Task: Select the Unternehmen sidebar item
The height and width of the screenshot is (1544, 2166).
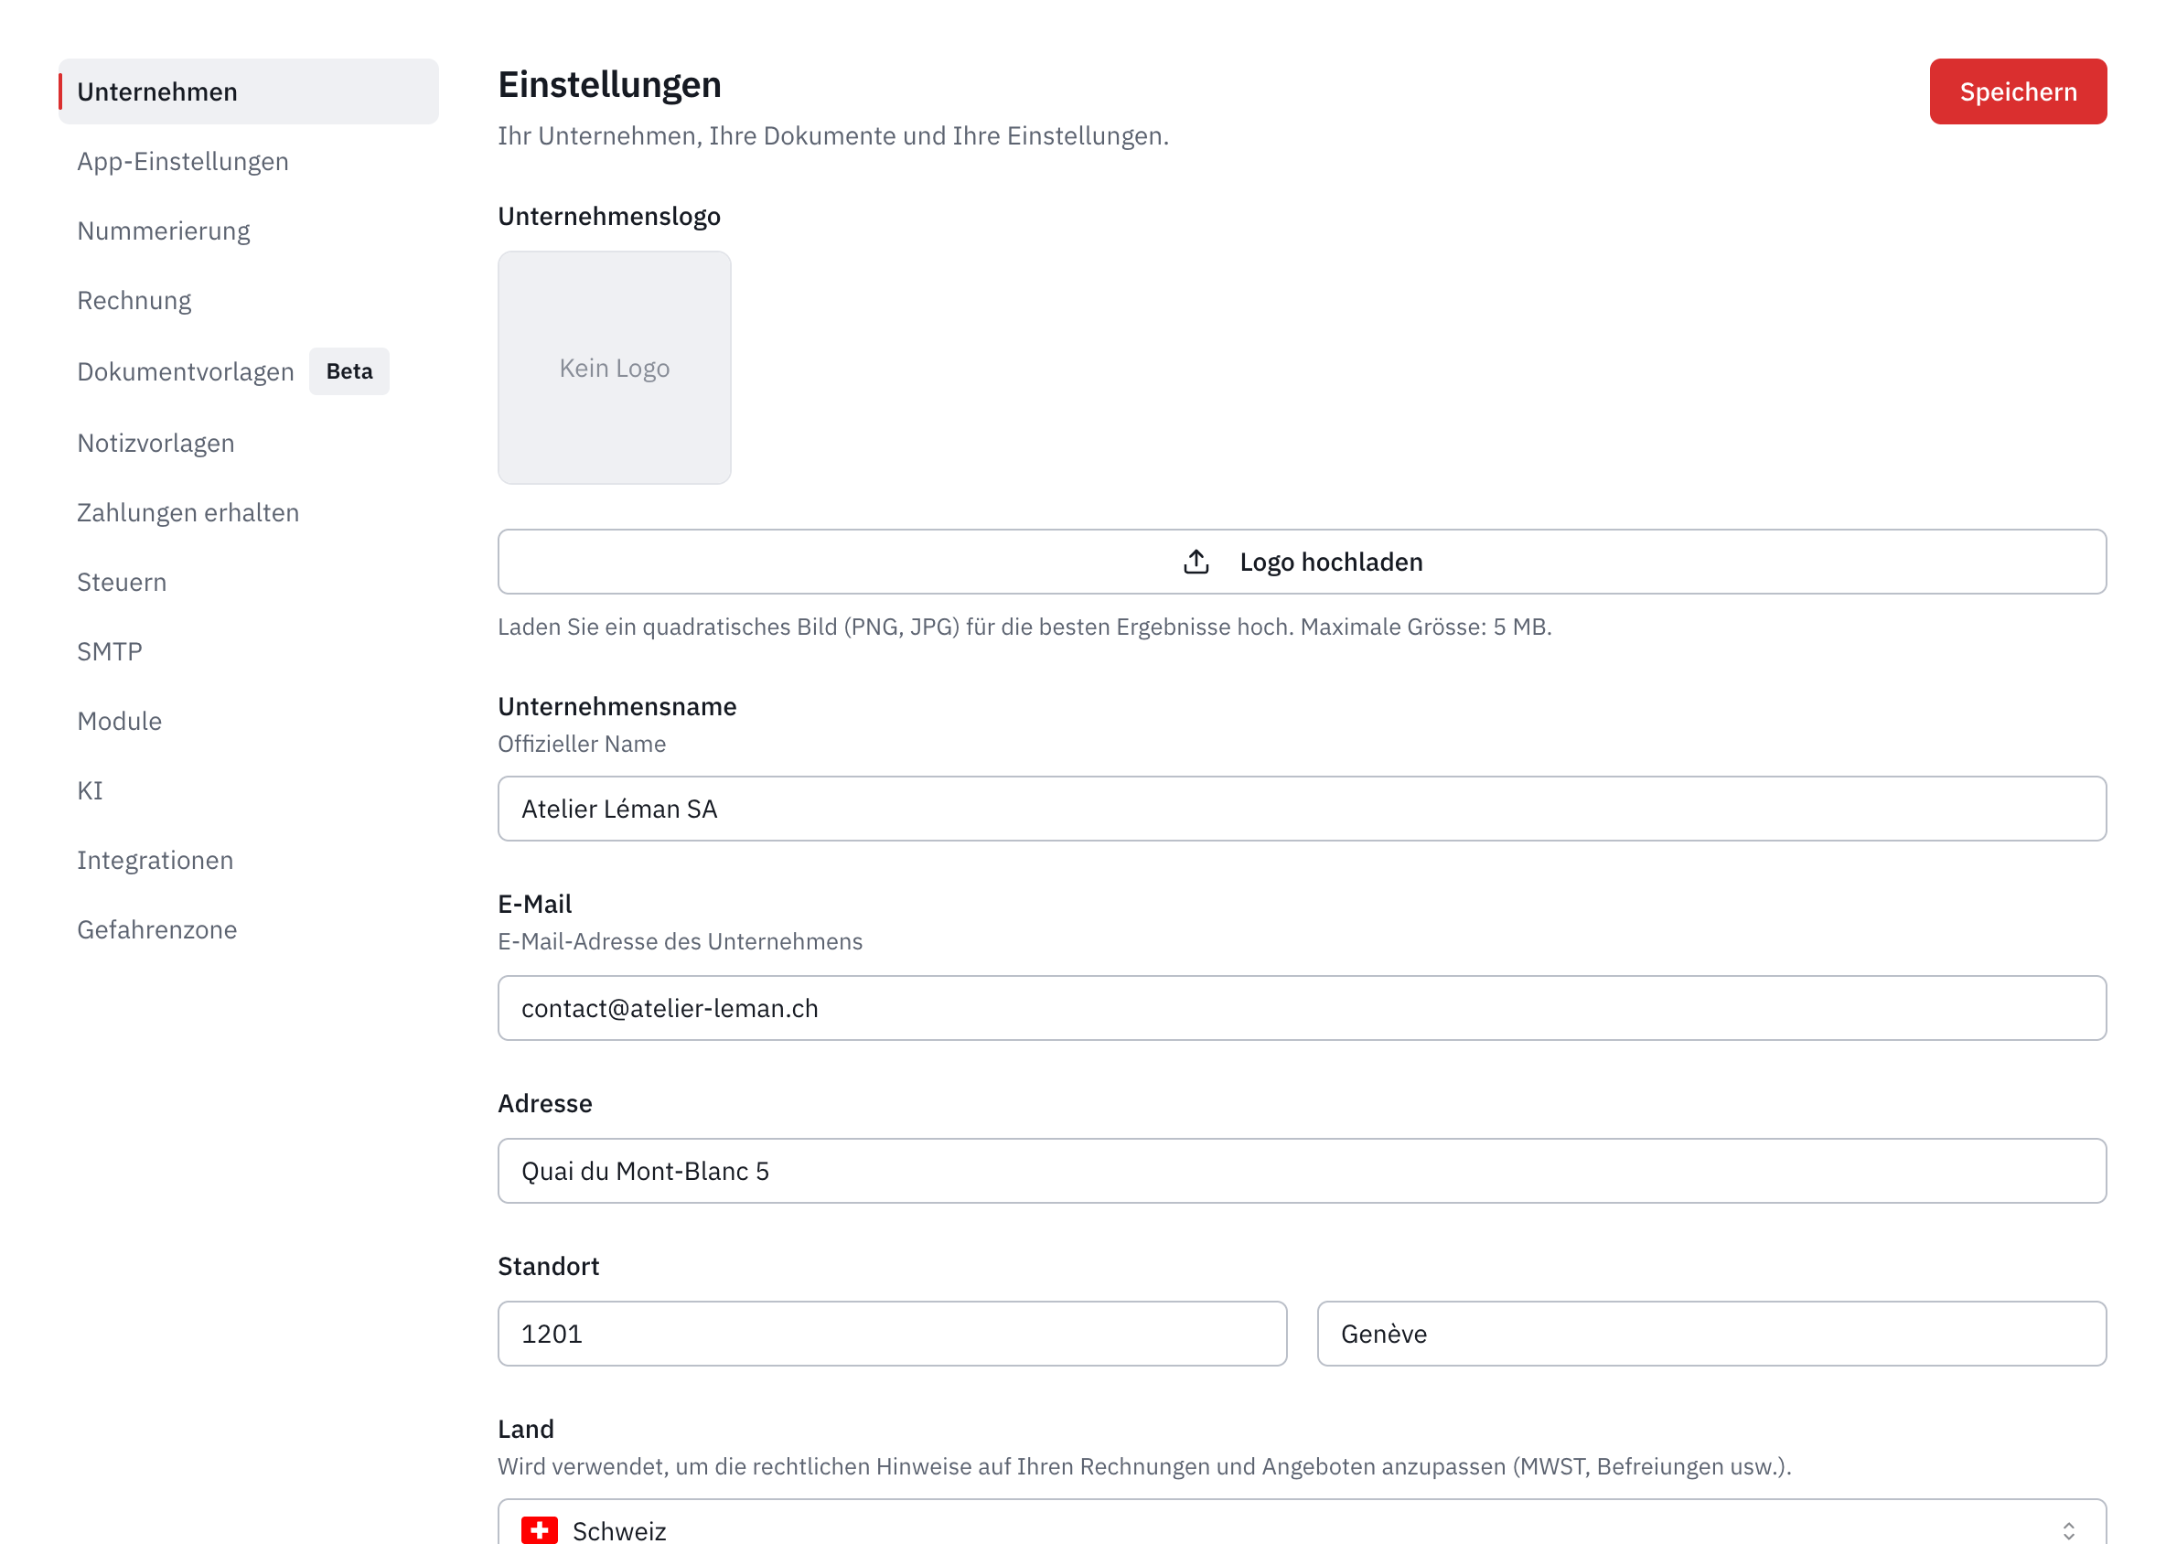Action: (x=249, y=91)
